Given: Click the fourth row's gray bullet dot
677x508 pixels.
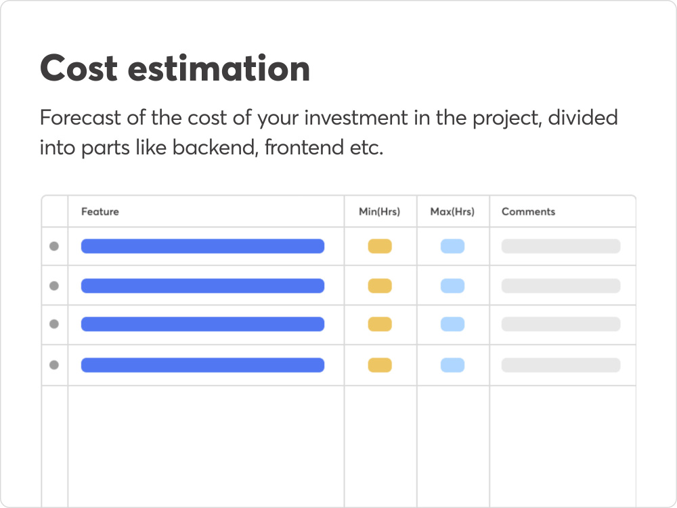Looking at the screenshot, I should [x=54, y=365].
